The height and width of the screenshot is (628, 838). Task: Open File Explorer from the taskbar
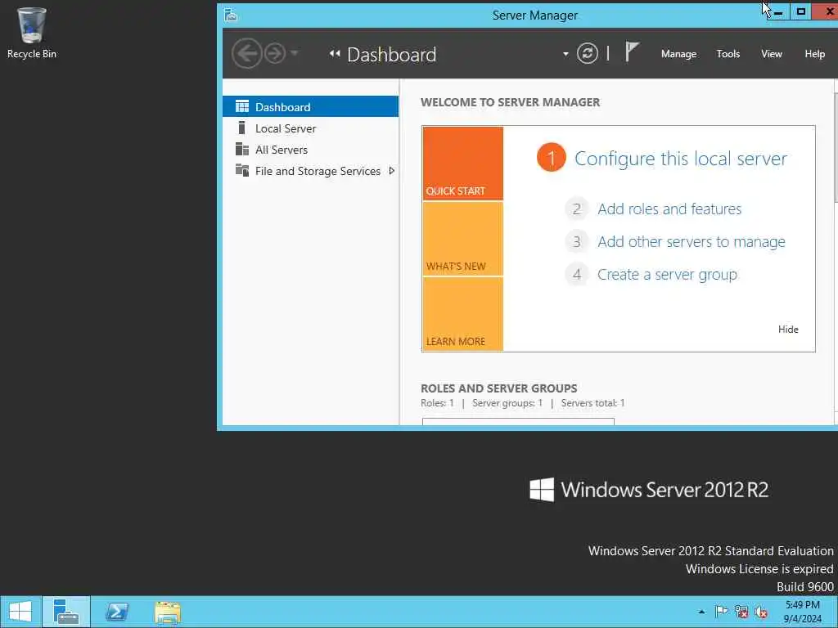tap(168, 612)
